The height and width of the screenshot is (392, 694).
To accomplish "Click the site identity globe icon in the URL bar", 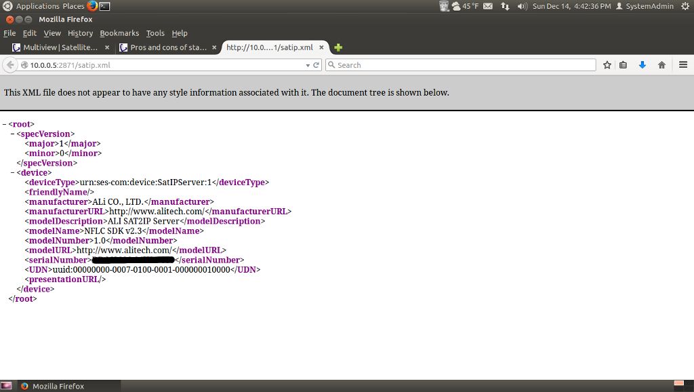I will pos(24,65).
